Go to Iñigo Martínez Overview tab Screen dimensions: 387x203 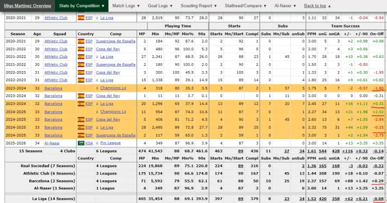pyautogui.click(x=28, y=5)
